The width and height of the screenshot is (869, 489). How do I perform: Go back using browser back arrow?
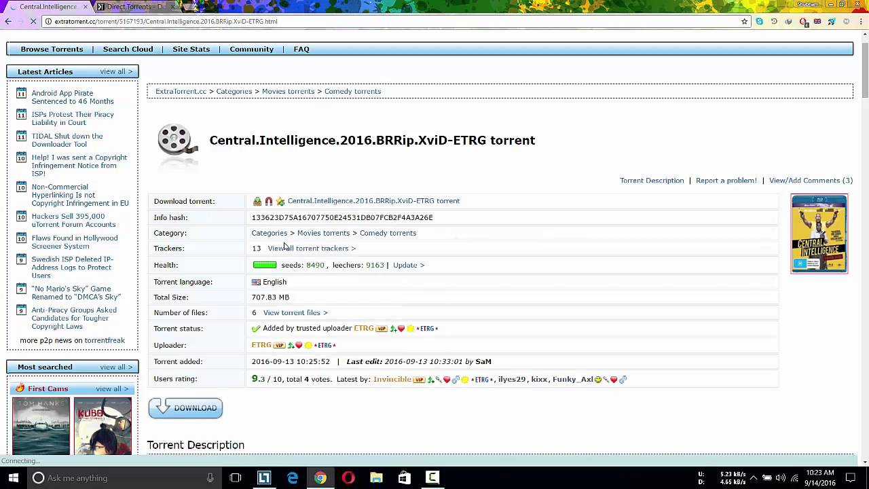tap(8, 21)
